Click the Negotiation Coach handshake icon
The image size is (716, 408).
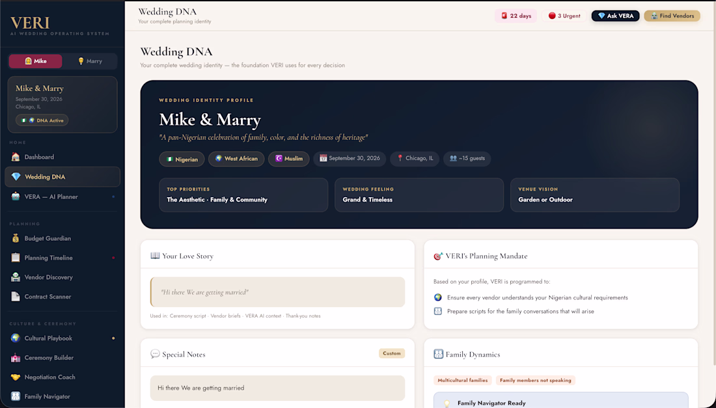[16, 377]
